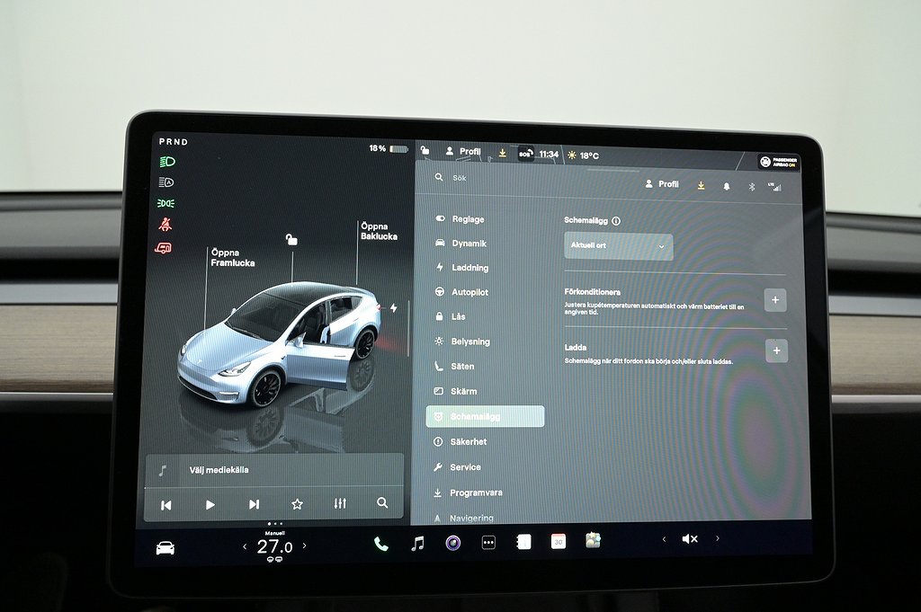Launch the dashcam camera app
921x612 pixels.
click(453, 543)
